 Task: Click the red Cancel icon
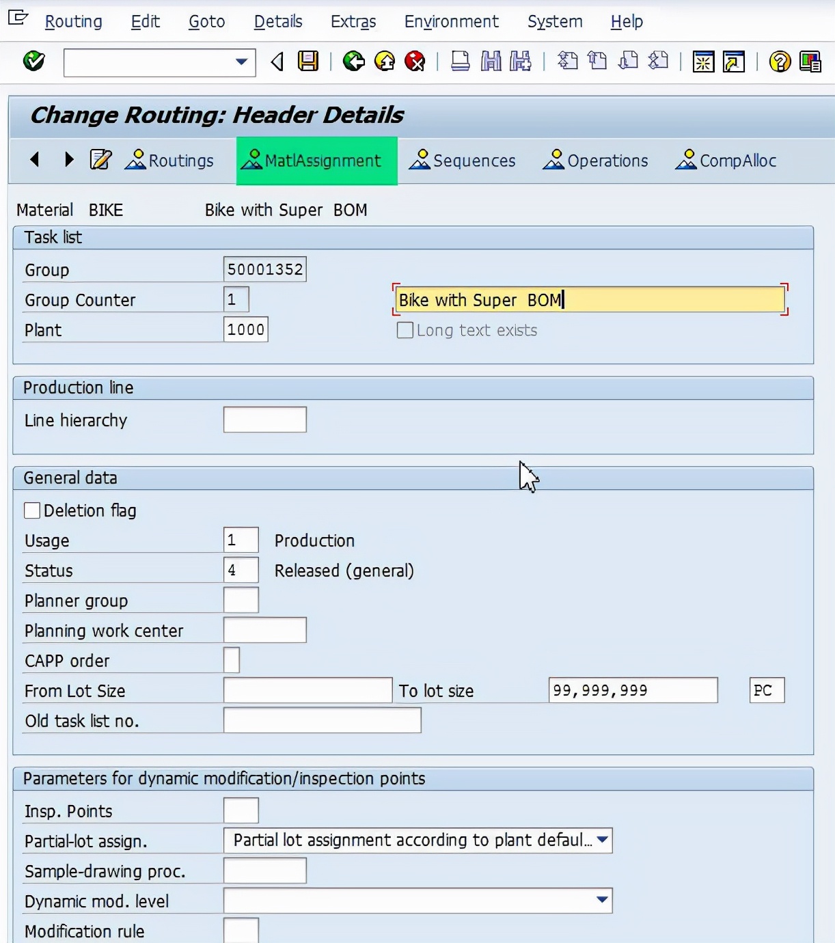click(415, 61)
